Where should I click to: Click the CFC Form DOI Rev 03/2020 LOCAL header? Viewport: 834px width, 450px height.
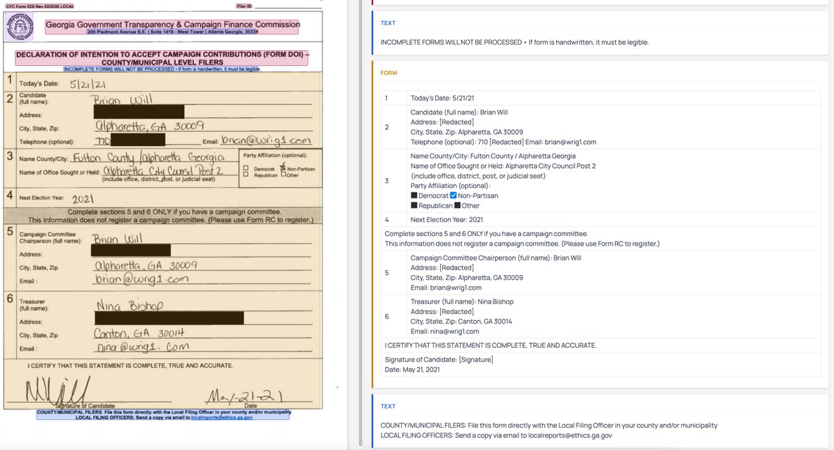[40, 6]
